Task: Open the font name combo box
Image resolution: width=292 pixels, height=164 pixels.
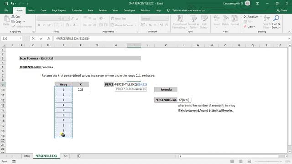Action: 49,18
